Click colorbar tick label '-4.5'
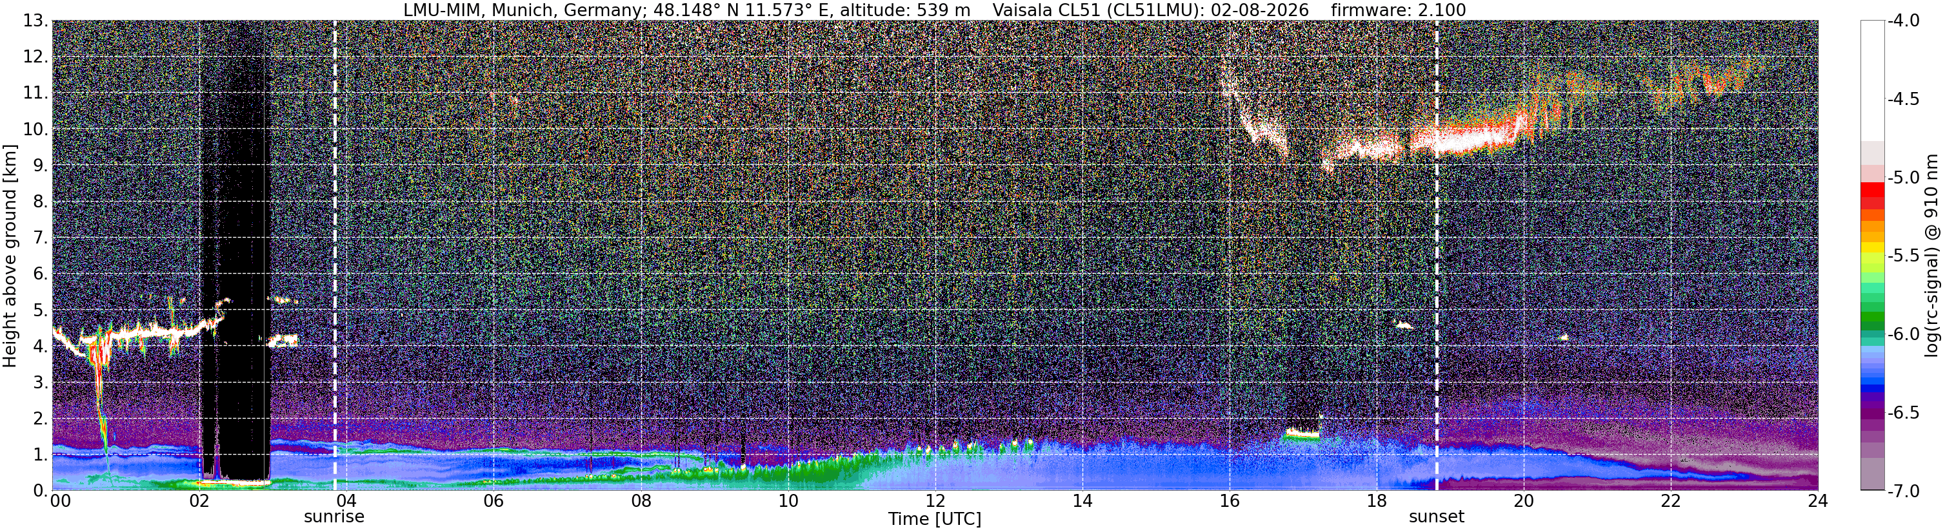 (1904, 99)
